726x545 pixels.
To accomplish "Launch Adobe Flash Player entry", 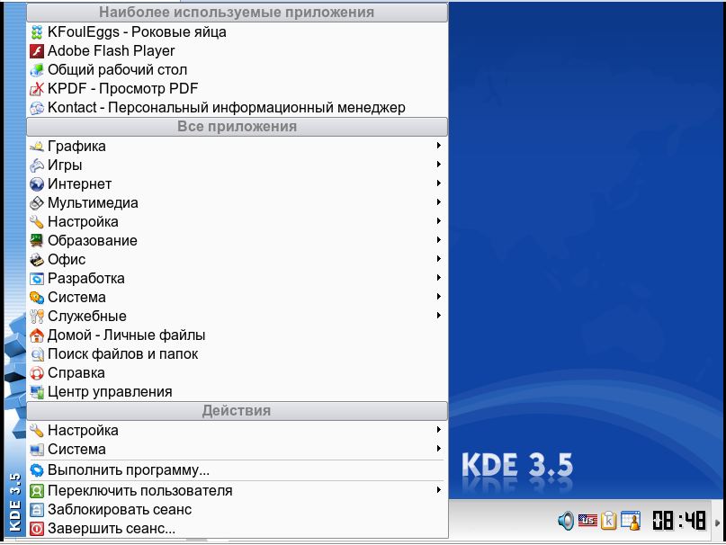I will coord(238,51).
